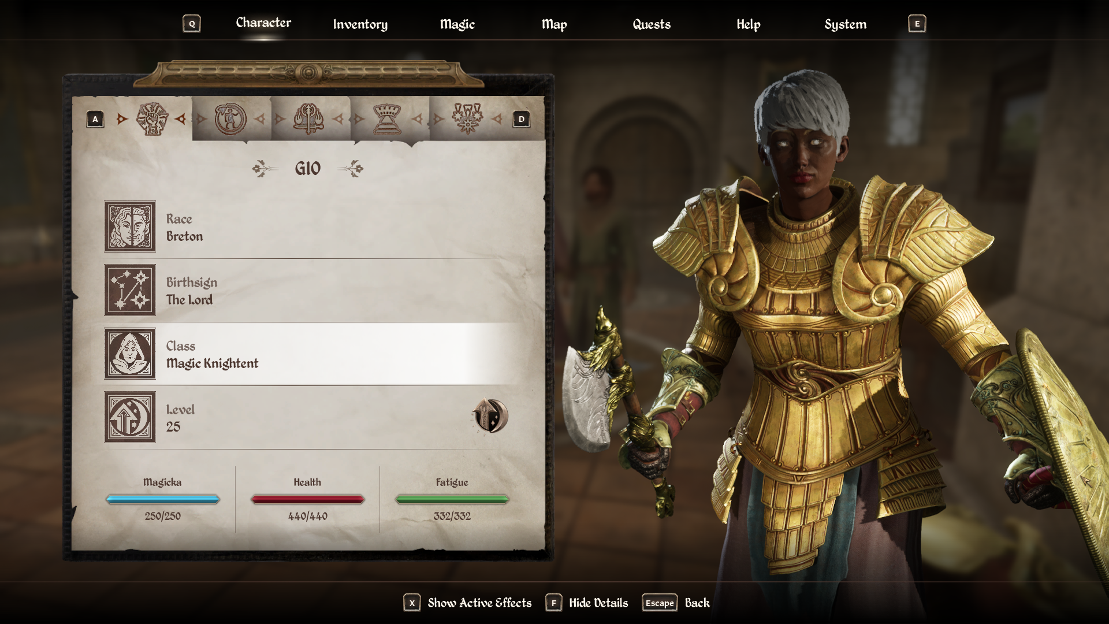Screen dimensions: 1109x624
Task: Click the Birthsign constellation icon
Action: coord(130,290)
